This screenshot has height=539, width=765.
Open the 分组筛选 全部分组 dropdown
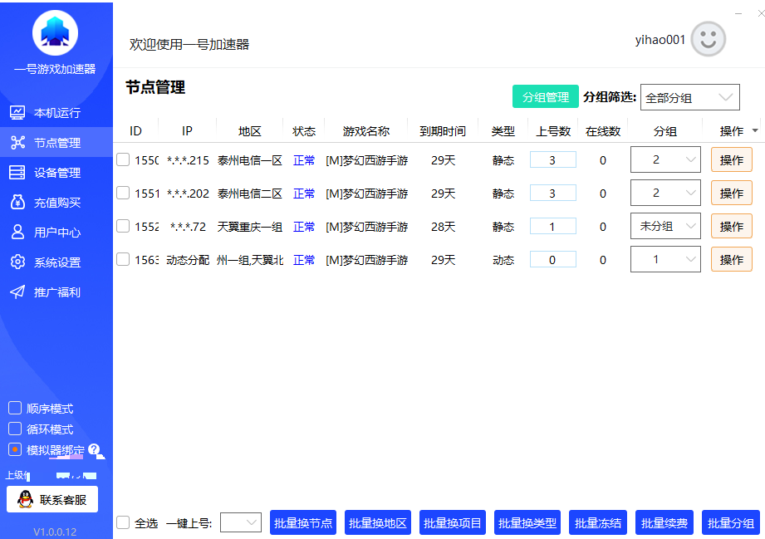689,97
